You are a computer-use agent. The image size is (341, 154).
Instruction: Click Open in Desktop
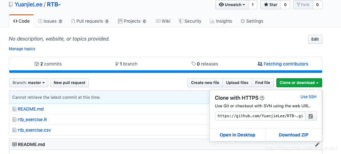tap(237, 135)
